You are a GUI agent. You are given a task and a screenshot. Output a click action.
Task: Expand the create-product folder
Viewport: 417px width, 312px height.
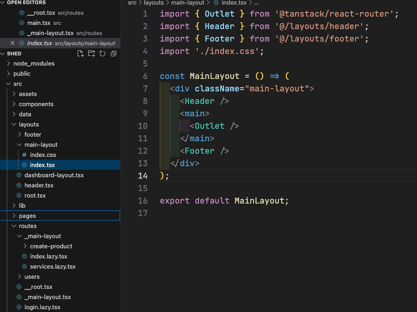25,246
